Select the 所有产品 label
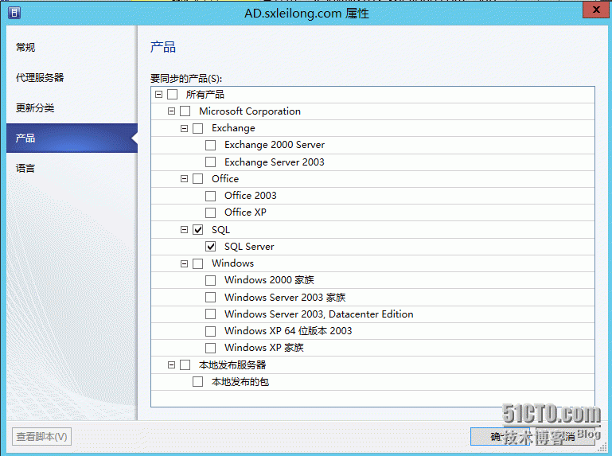This screenshot has height=456, width=612. pyautogui.click(x=205, y=95)
